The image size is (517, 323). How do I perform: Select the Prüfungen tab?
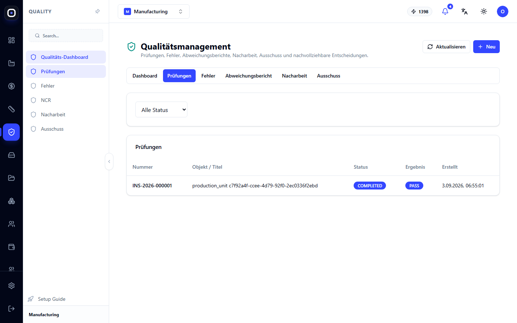click(x=179, y=76)
